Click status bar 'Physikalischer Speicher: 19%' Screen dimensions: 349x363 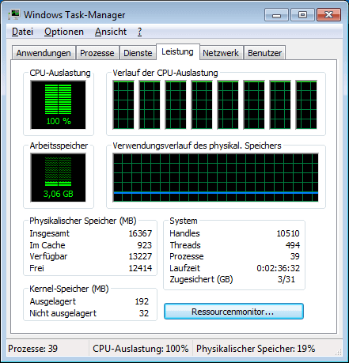tap(256, 349)
